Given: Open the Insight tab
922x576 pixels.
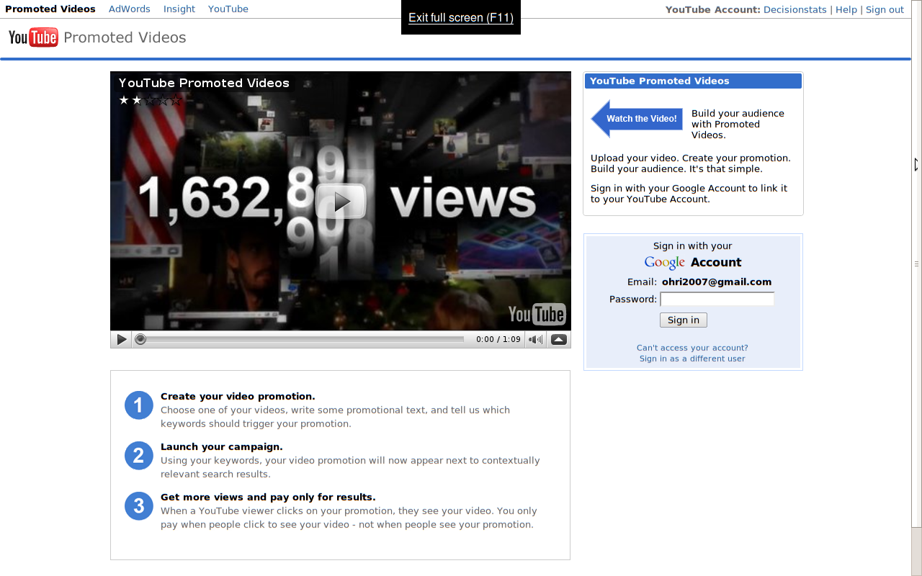Looking at the screenshot, I should 179,9.
